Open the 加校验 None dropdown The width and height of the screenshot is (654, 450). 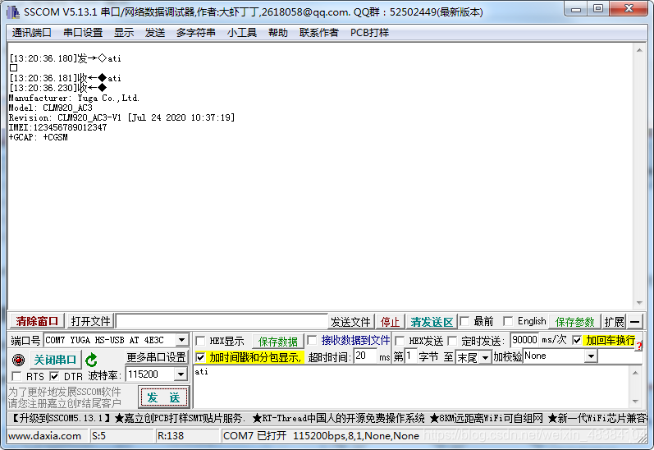coord(591,356)
